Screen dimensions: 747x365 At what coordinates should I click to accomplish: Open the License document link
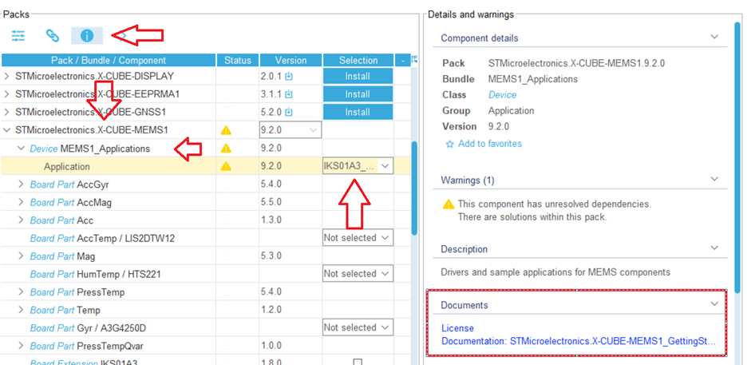457,328
